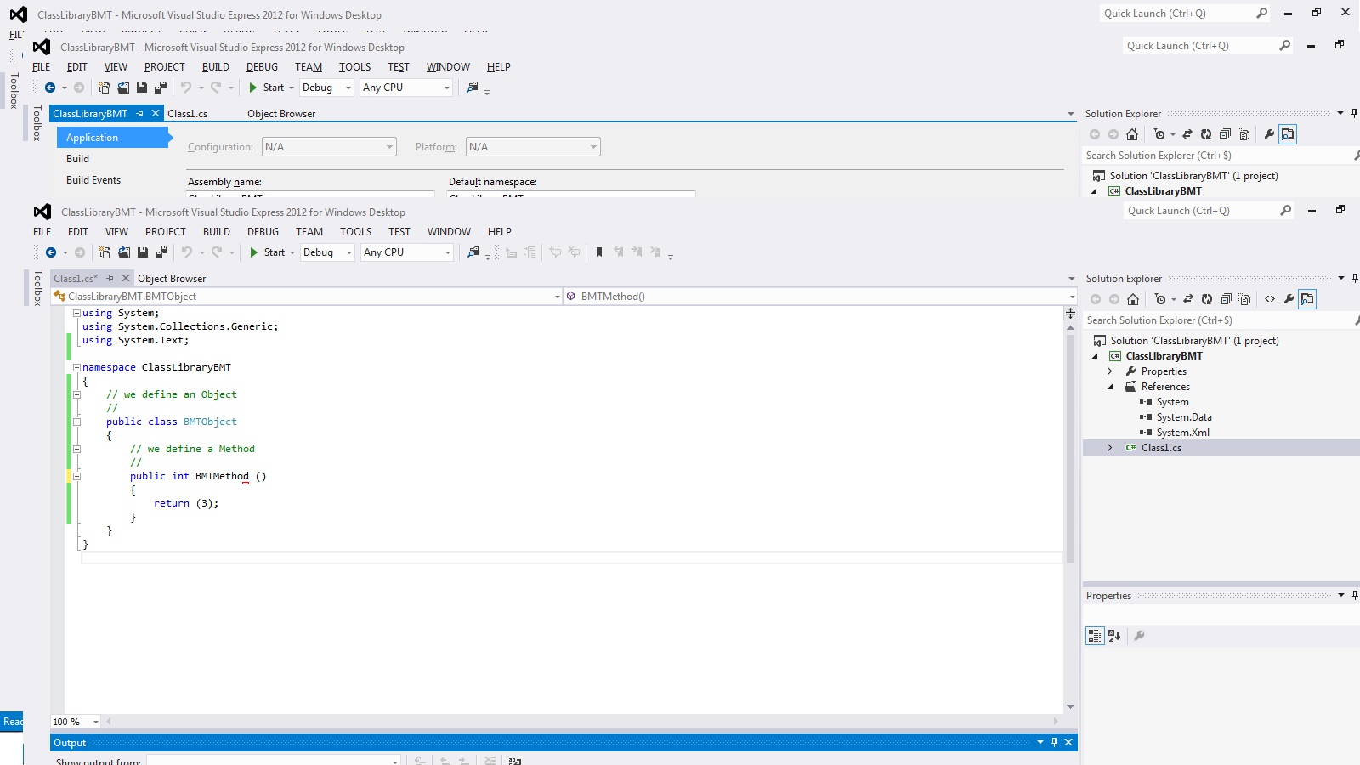Collapse the BMTMethod code block outline

pos(76,476)
